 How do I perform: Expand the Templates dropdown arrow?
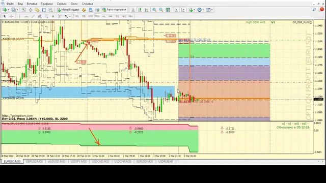212,10
